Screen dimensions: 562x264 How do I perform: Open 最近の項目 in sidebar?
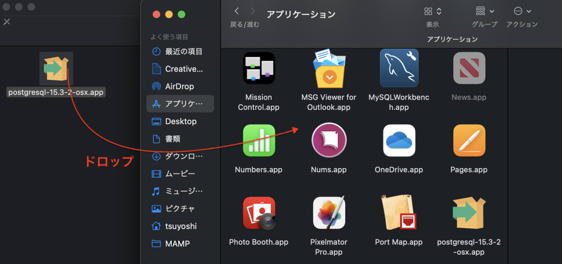coord(180,51)
